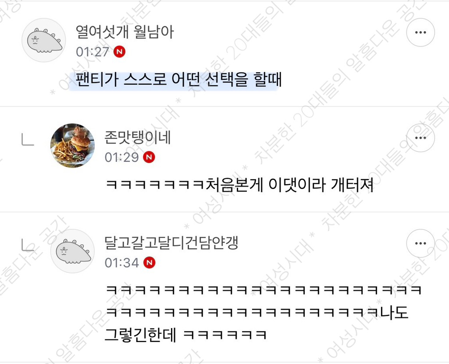Screen dimensions: 449x364
Task: Click the red N badge beside 01:29
Action: click(149, 157)
